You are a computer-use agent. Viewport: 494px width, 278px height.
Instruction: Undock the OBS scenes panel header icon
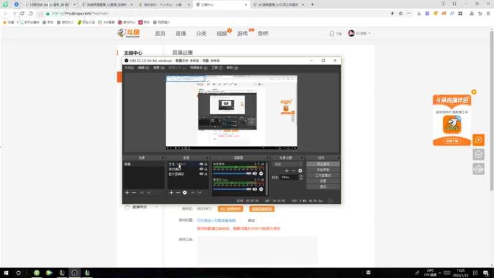tap(163, 158)
